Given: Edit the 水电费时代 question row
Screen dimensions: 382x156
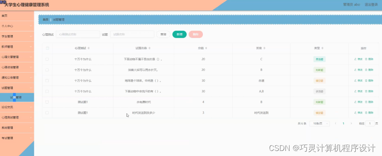Looking at the screenshot, I should (x=358, y=102).
